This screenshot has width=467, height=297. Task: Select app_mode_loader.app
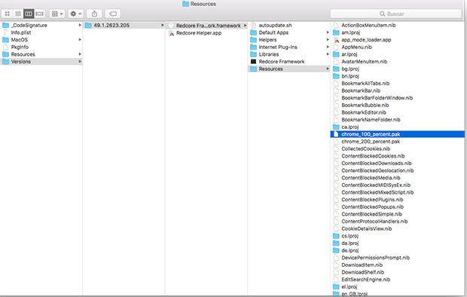(398, 40)
